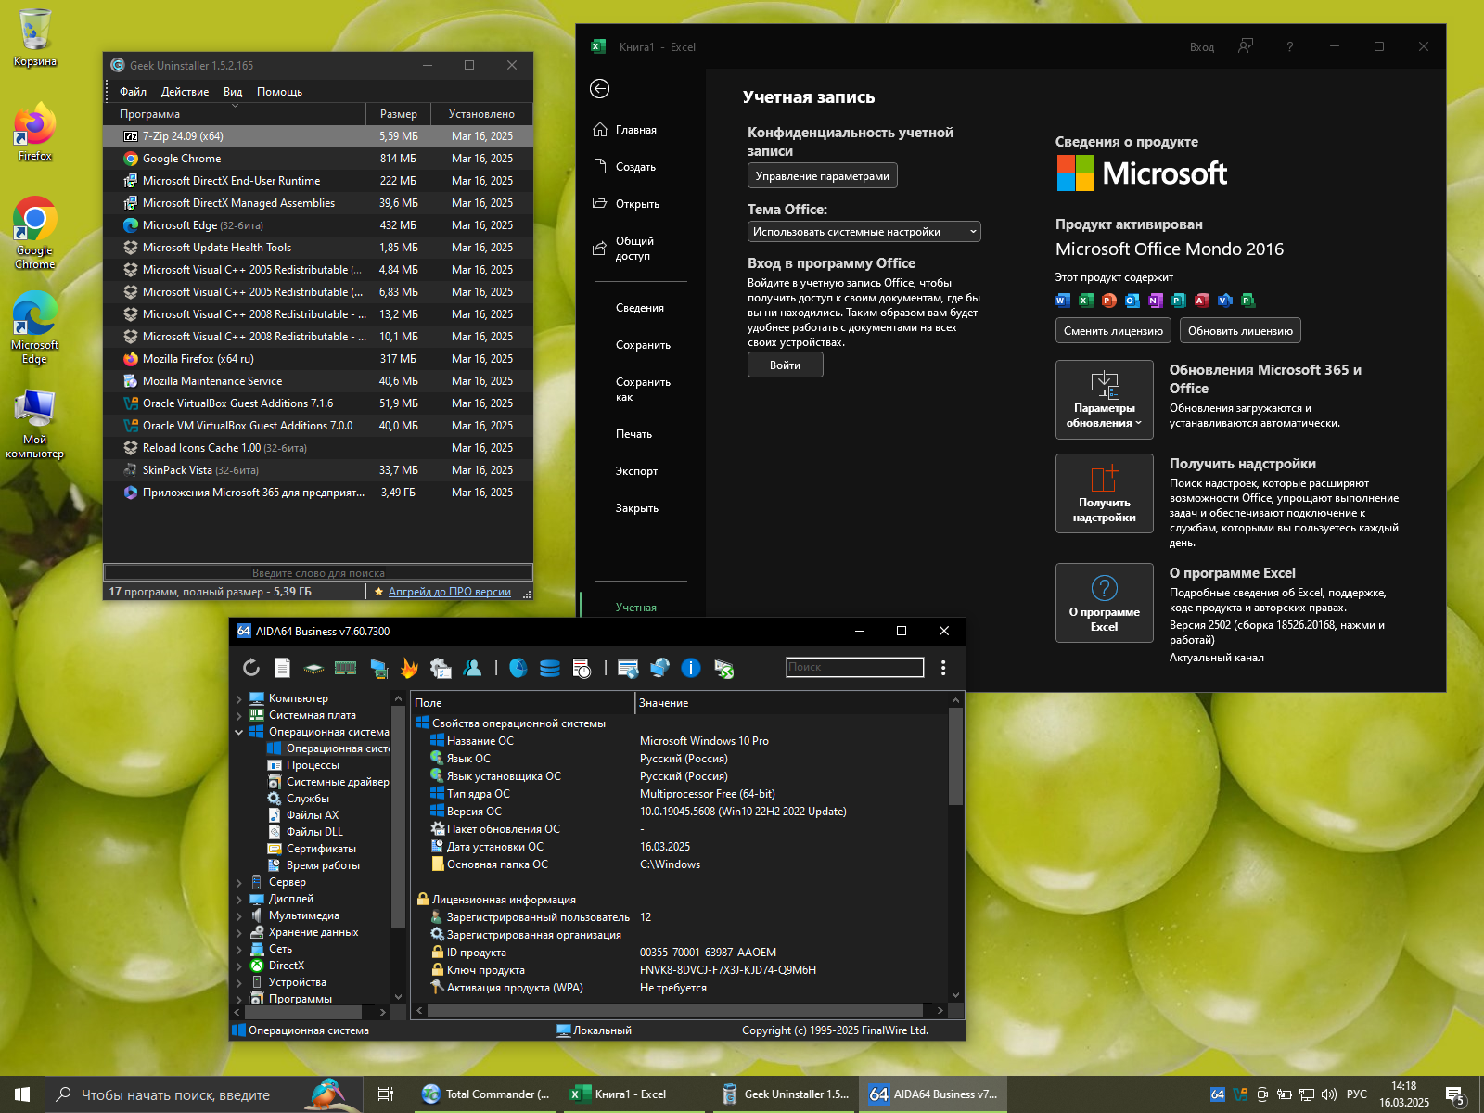Click the Excel help question mark icon
The height and width of the screenshot is (1113, 1484).
pyautogui.click(x=1289, y=46)
